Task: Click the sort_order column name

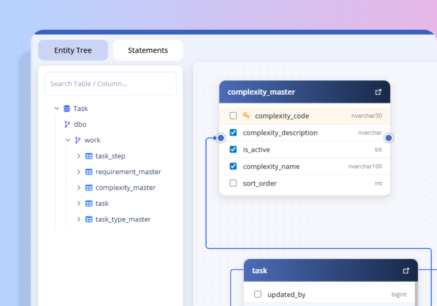Action: tap(260, 183)
